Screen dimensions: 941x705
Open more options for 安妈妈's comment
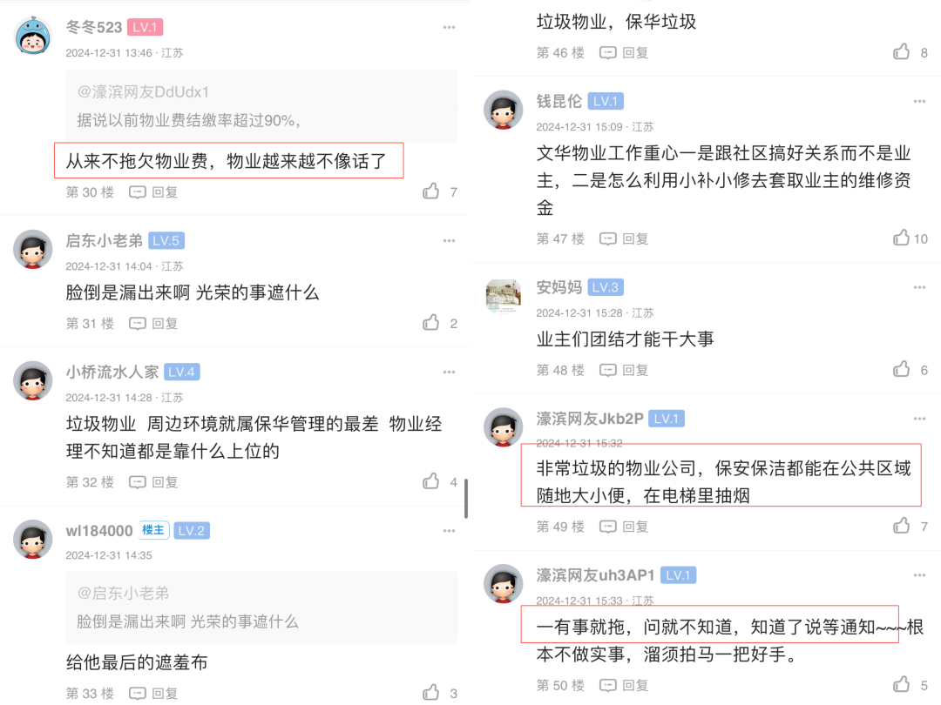pyautogui.click(x=919, y=288)
